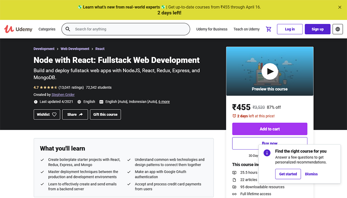Click the infinity icon beside Full lifetime access
Image resolution: width=347 pixels, height=198 pixels.
coord(234,194)
